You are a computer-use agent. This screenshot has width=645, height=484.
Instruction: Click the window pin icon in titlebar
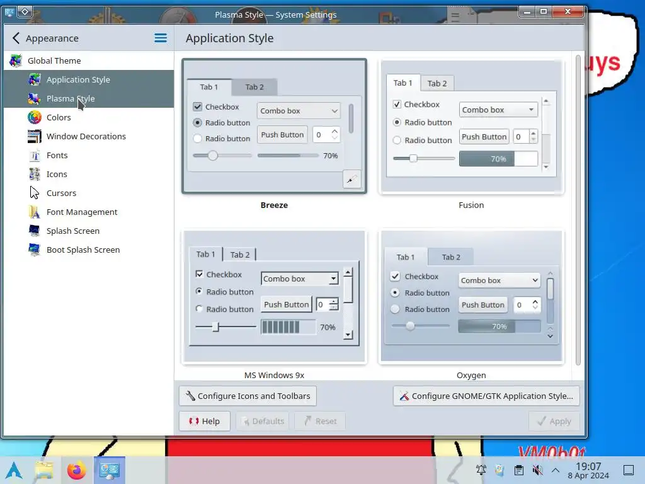[x=25, y=11]
